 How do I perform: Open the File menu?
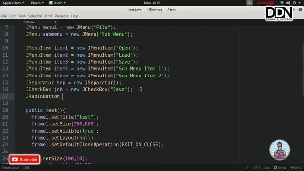(x=4, y=16)
